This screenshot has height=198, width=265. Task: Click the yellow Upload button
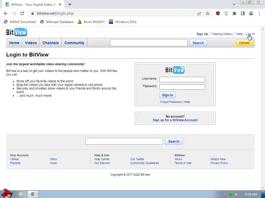pos(244,43)
